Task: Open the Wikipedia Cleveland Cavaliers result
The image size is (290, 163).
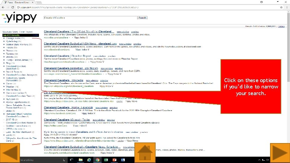Action: click(63, 80)
